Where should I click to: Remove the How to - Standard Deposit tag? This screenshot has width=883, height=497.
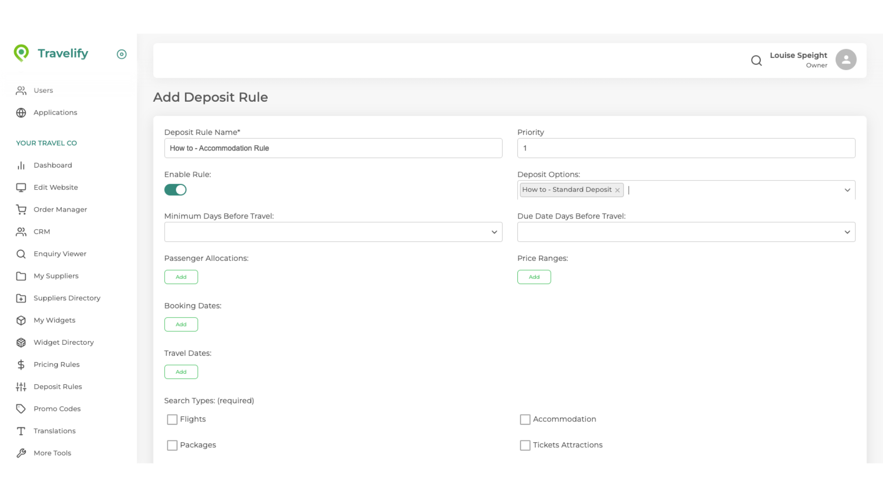pyautogui.click(x=617, y=190)
